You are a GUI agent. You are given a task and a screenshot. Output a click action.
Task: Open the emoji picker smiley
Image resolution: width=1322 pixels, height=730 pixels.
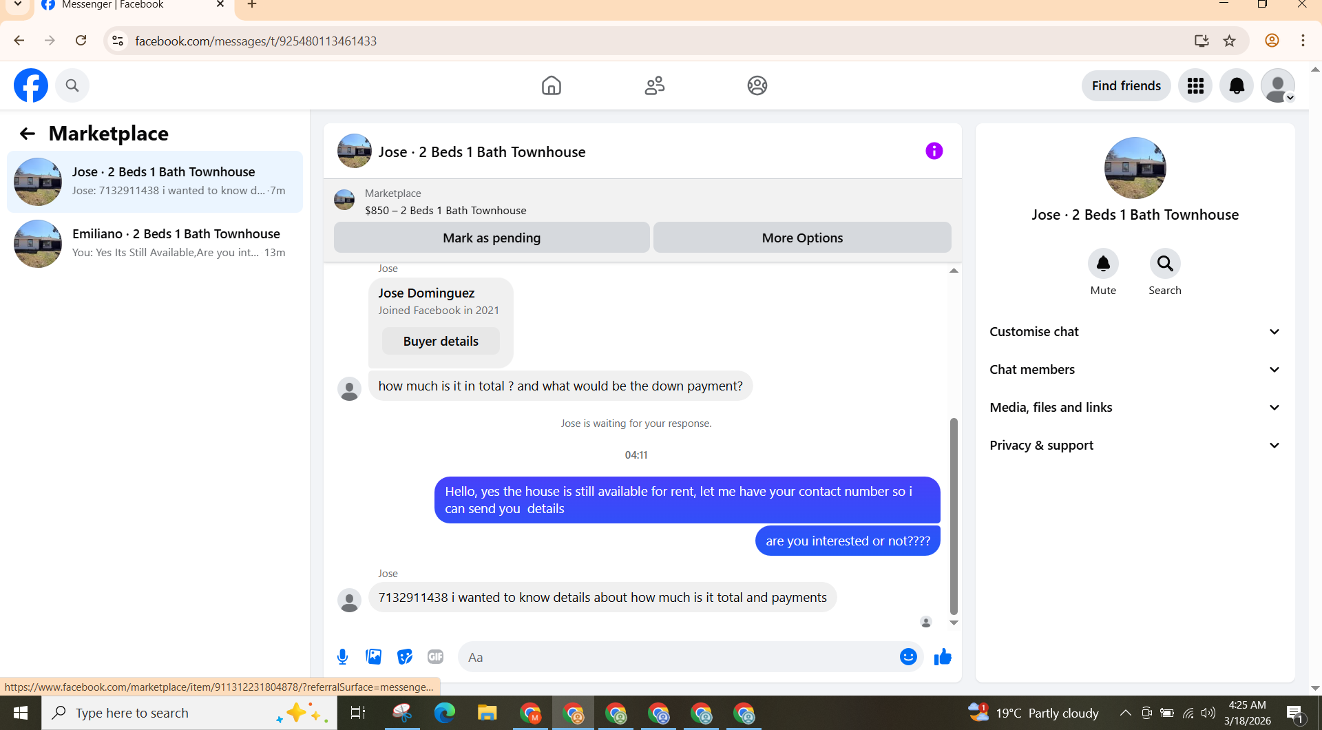(x=908, y=657)
